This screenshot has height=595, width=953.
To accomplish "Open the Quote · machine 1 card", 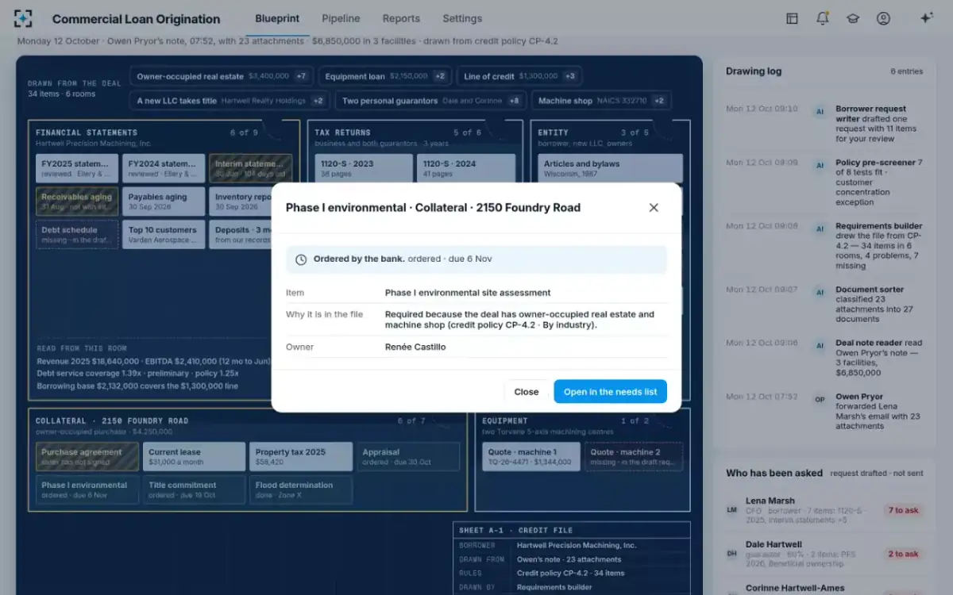I will pyautogui.click(x=531, y=456).
